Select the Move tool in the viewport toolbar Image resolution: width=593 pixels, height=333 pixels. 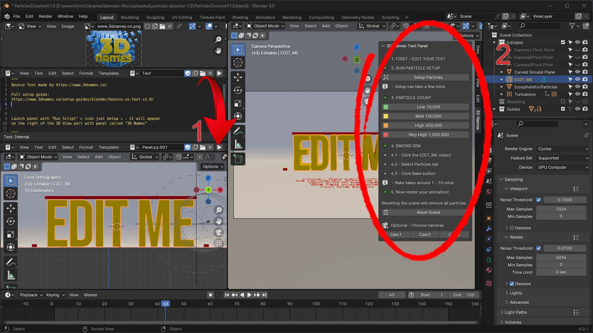(x=238, y=77)
